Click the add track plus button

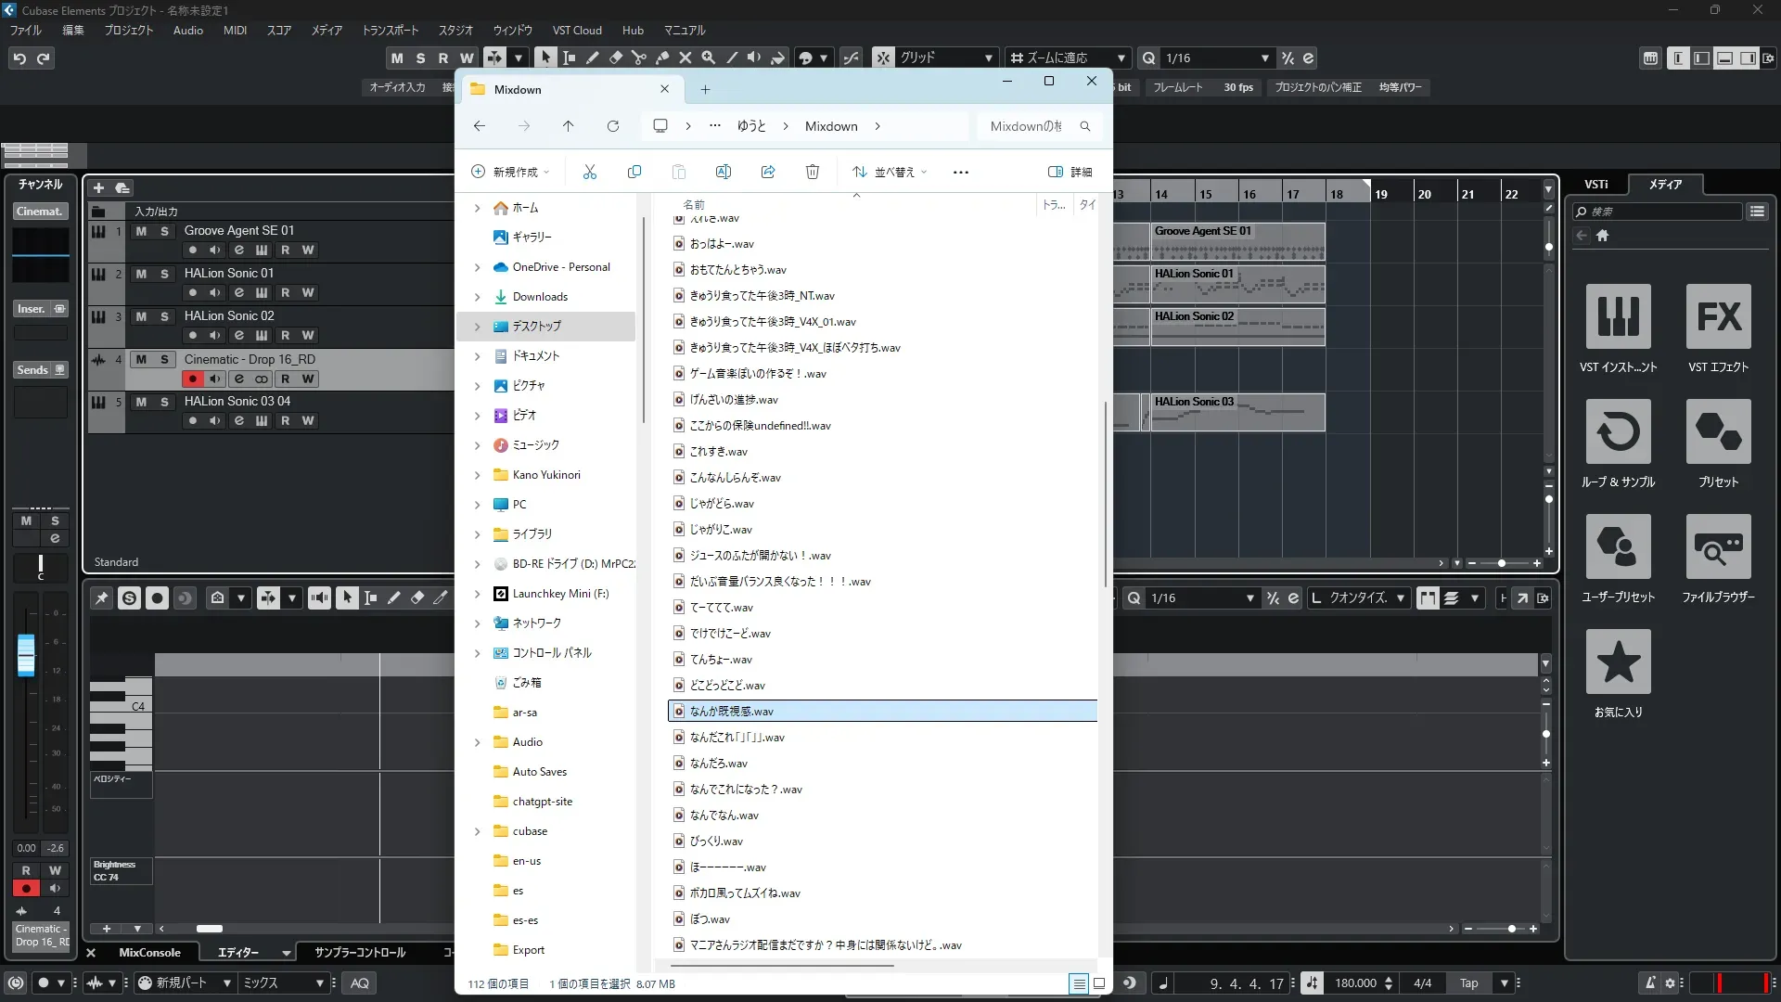coord(98,187)
